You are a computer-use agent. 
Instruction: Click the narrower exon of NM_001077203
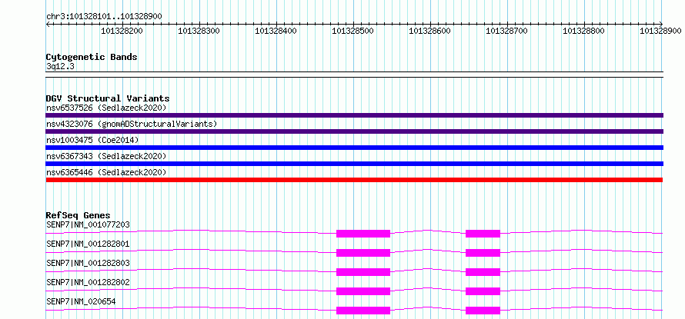point(483,234)
